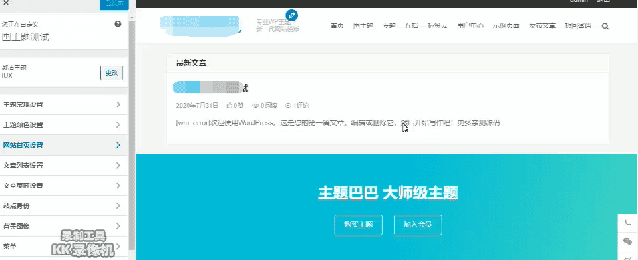The height and width of the screenshot is (260, 638).
Task: Open 发布文章 nav menu item
Action: pos(542,26)
